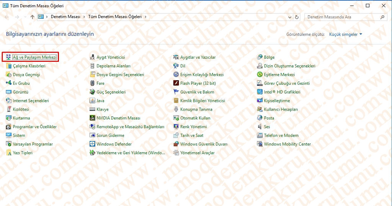Open Otomatik Kullan link
Screen dimensions: 392x206
tap(195, 118)
